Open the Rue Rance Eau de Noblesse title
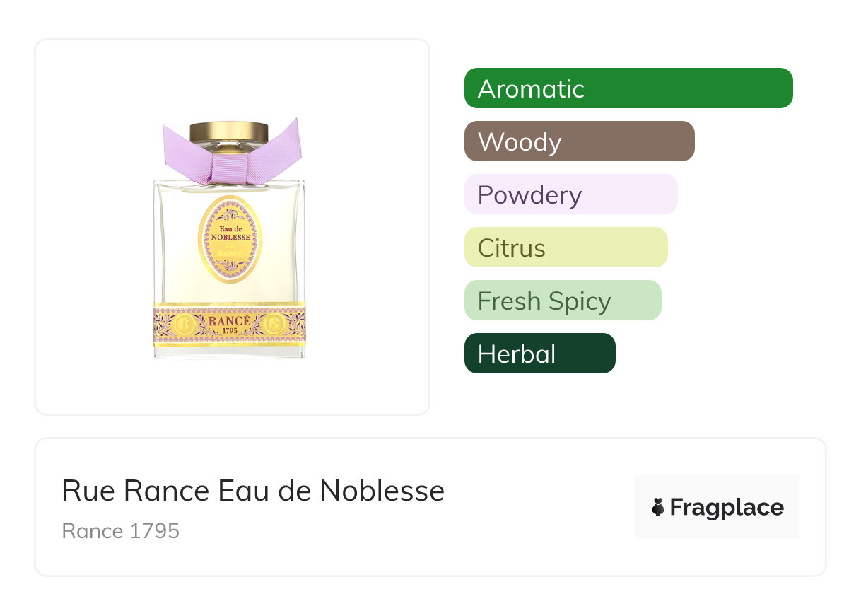This screenshot has width=861, height=611. (x=253, y=491)
